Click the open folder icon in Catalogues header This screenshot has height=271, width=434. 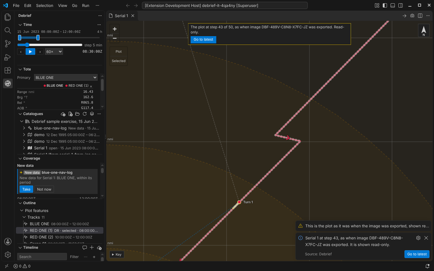pyautogui.click(x=77, y=114)
